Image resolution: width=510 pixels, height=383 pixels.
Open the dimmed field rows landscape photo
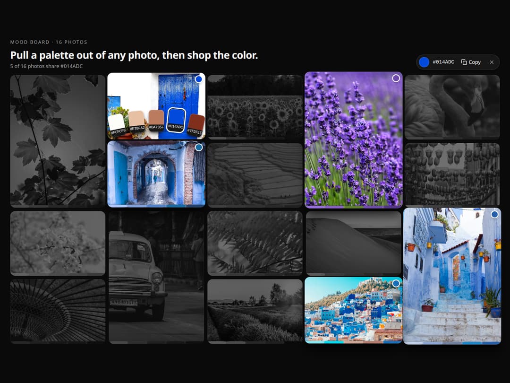(255, 311)
